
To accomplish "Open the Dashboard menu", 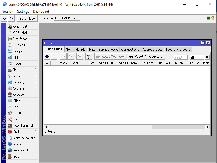I will coord(41,12).
